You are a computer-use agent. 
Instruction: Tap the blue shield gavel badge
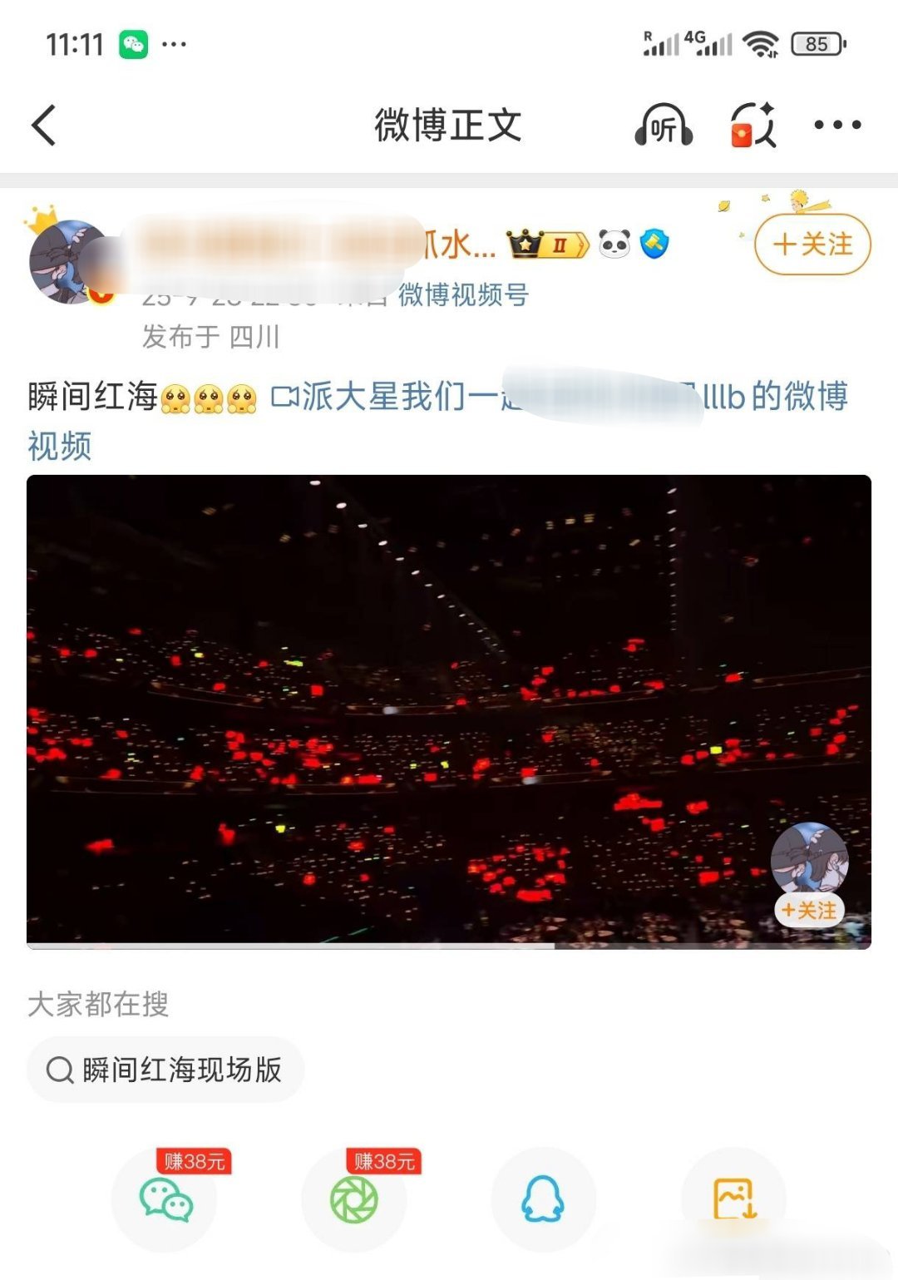pyautogui.click(x=655, y=244)
